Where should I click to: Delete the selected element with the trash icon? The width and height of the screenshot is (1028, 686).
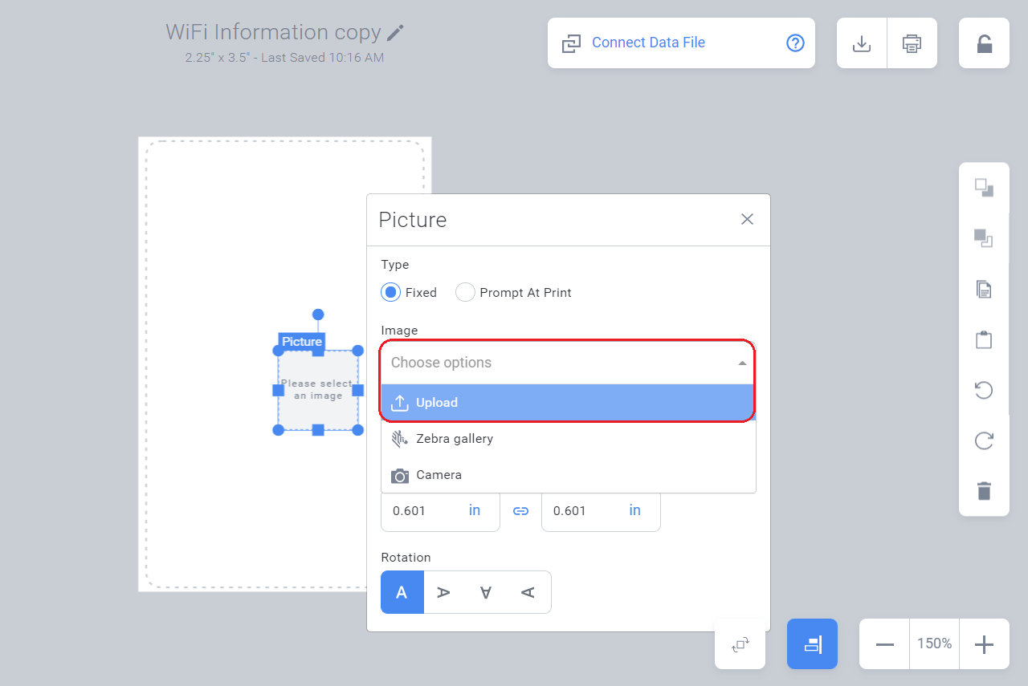983,490
